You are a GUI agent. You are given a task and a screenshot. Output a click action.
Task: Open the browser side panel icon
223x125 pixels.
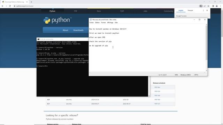[x=213, y=6]
